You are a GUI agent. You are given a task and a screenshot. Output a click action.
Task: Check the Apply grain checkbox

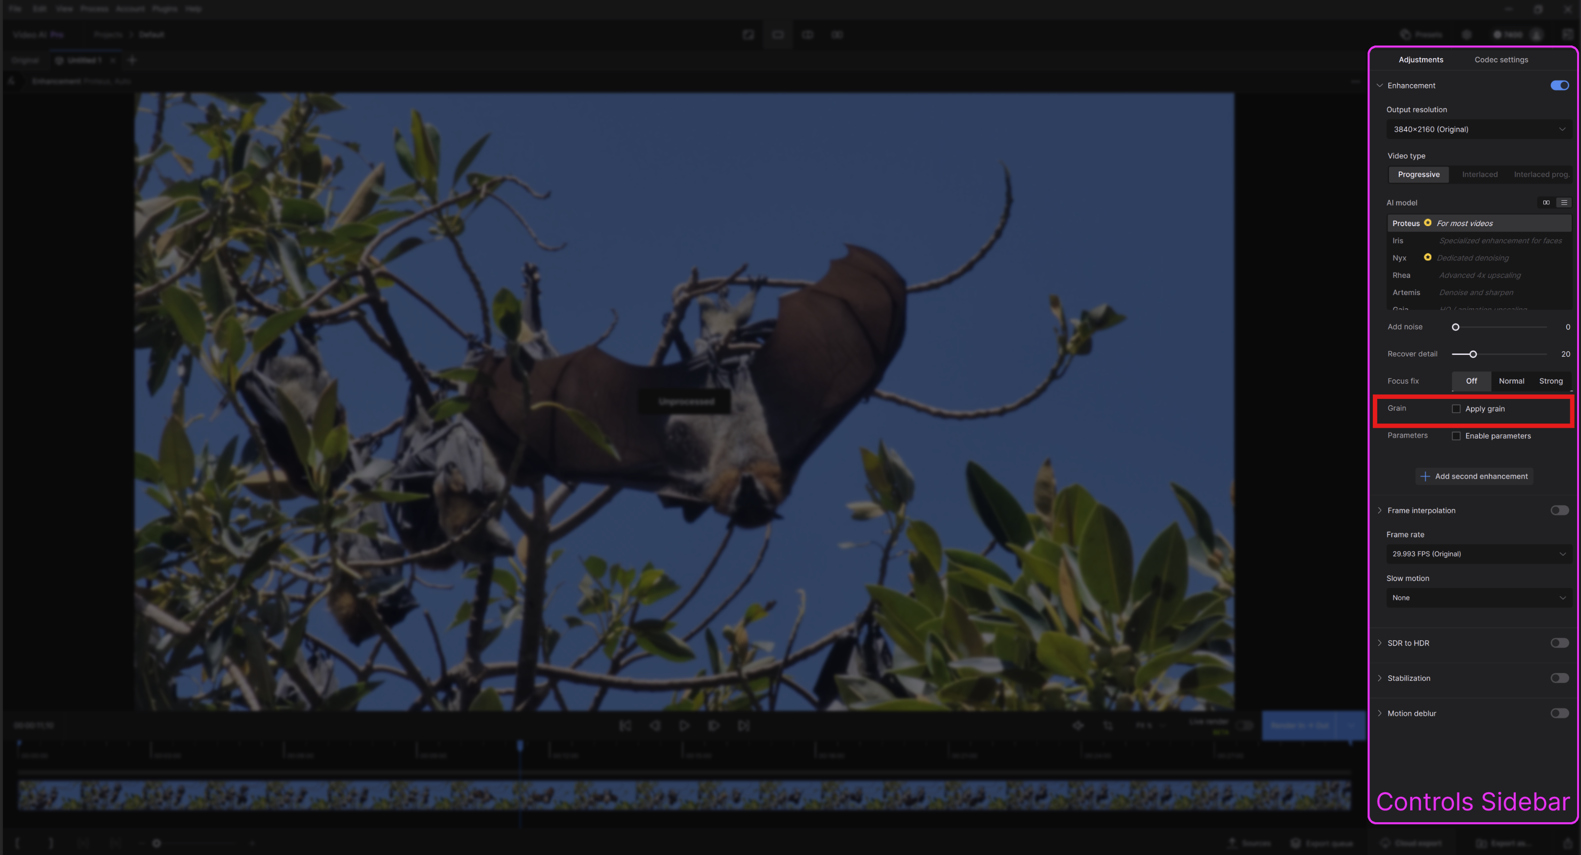1456,409
